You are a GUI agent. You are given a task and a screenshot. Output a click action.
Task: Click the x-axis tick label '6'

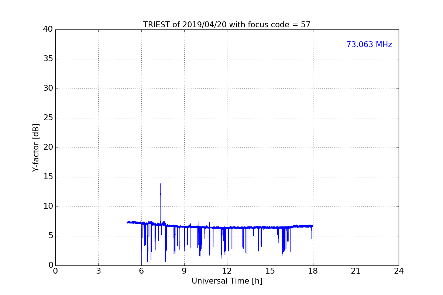coord(141,271)
